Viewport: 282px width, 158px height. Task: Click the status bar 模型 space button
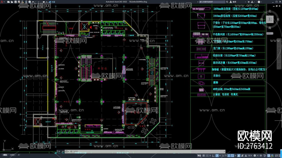199,156
